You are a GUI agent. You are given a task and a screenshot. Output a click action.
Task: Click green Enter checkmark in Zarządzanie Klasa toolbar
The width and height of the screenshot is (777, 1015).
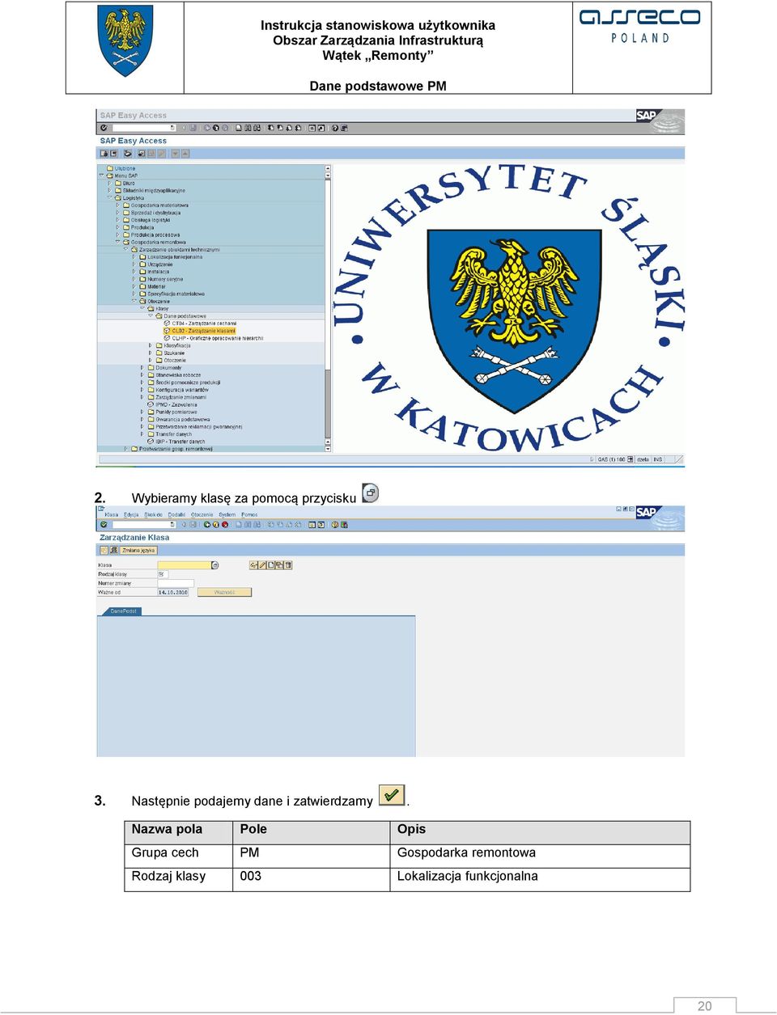[x=104, y=525]
